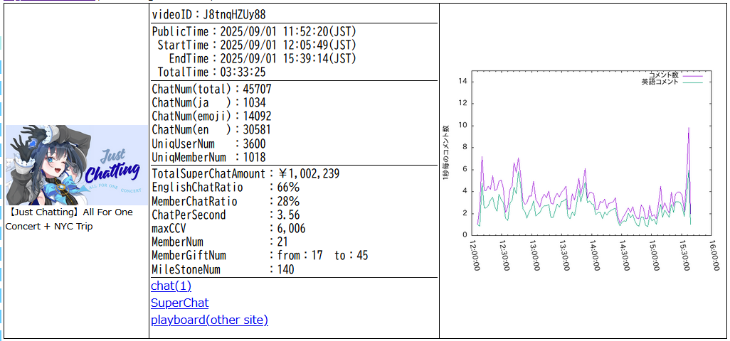Viewport: 730px width, 341px height.
Task: Click the ChatPerSecond 3.56 row
Action: click(226, 215)
